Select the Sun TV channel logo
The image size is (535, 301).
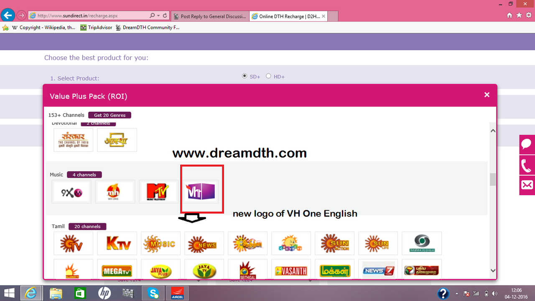pyautogui.click(x=73, y=243)
